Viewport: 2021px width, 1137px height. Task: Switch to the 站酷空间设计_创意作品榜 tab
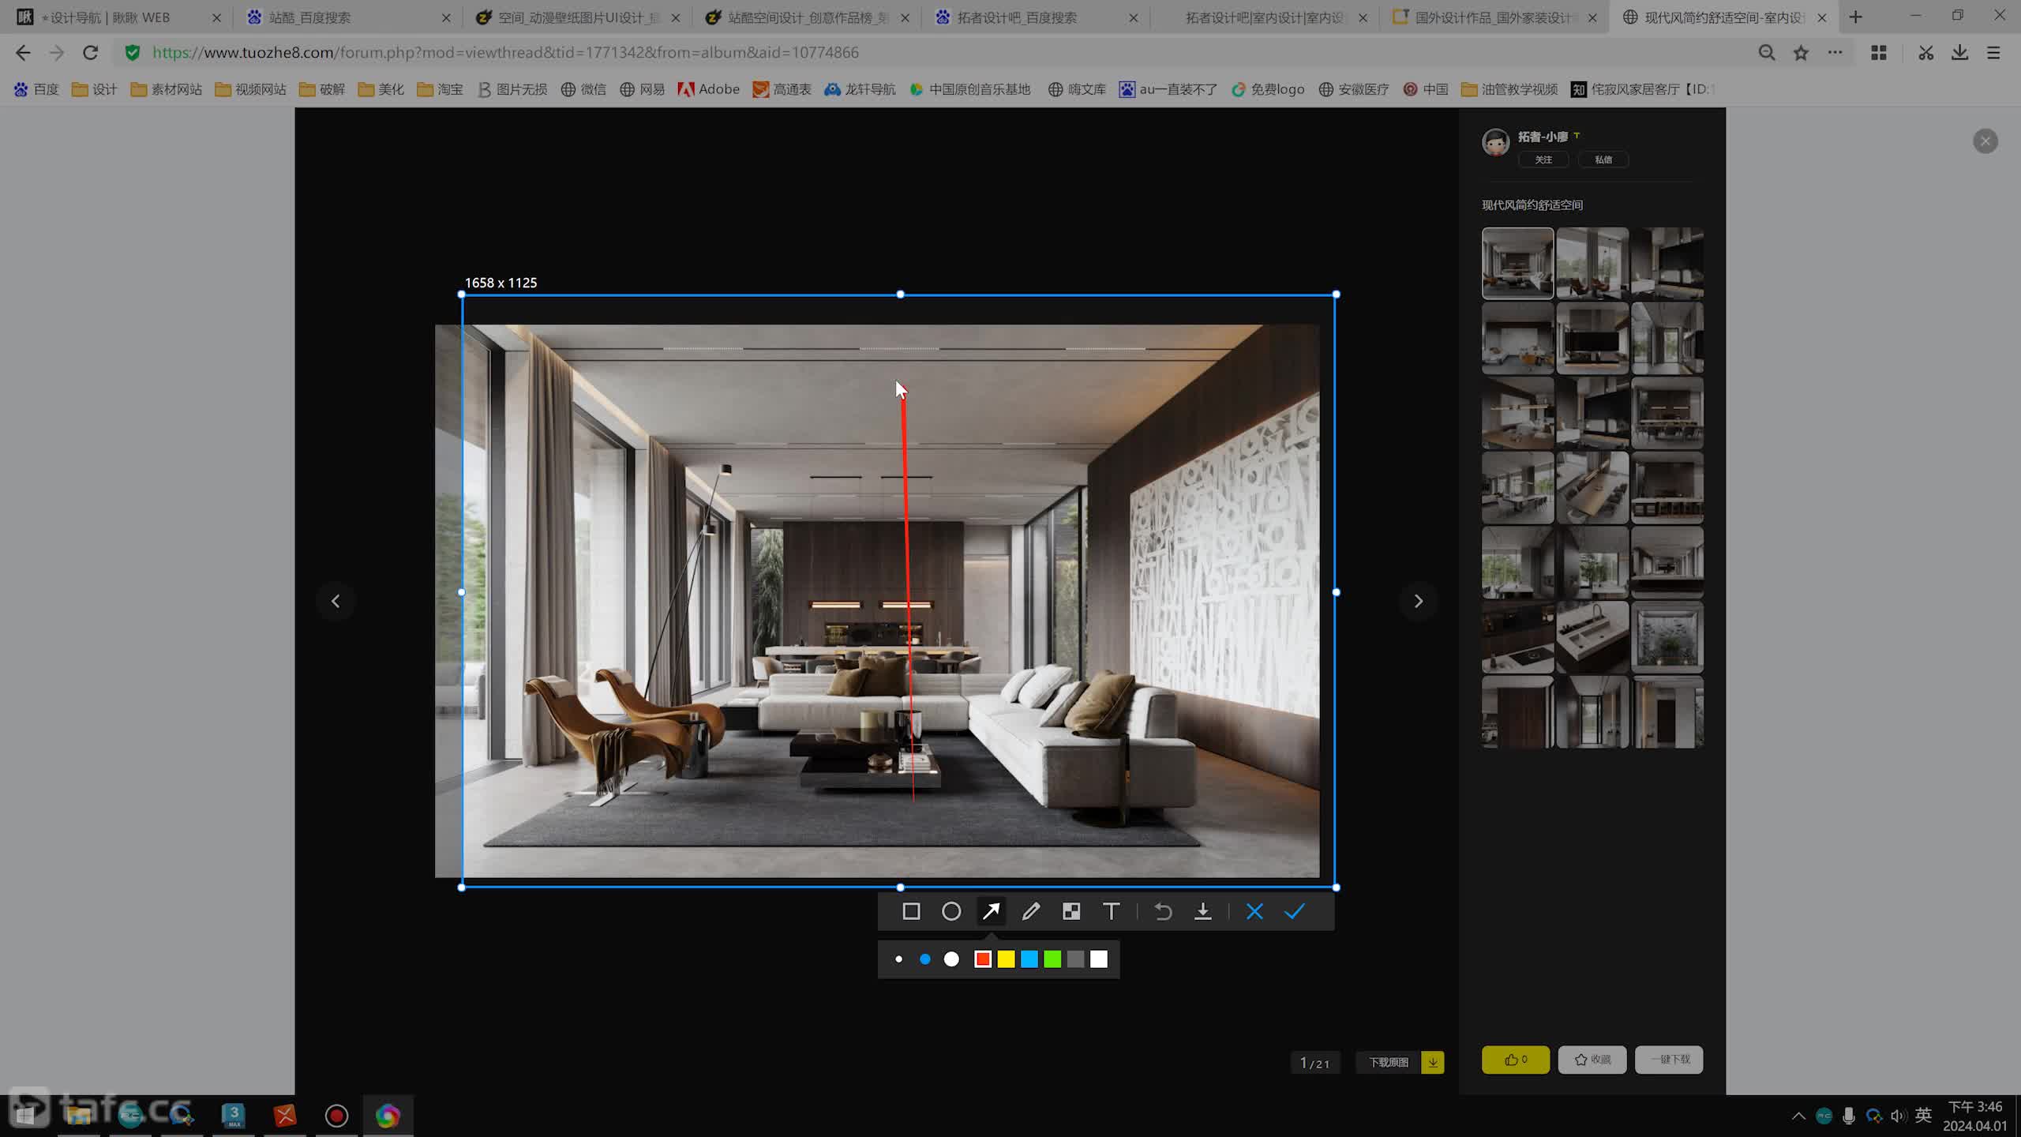tap(805, 17)
